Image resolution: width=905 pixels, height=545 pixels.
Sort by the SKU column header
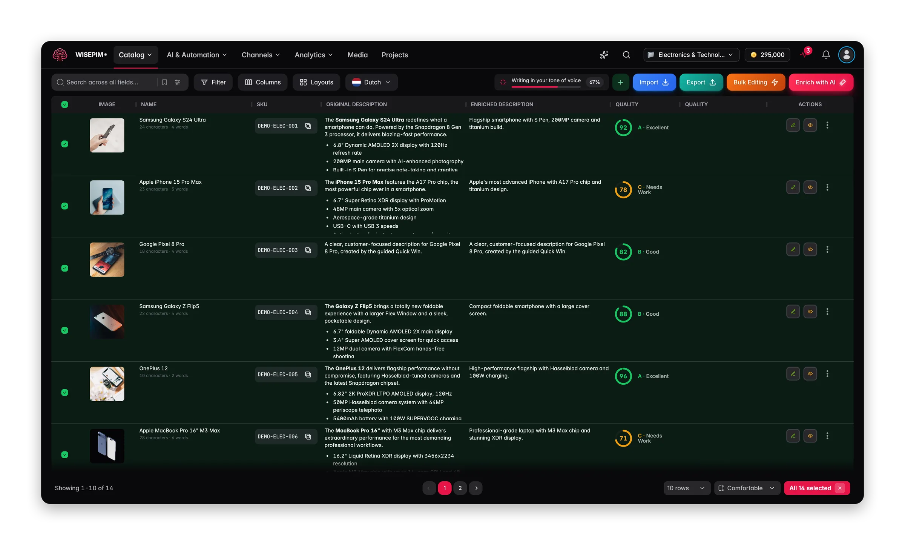tap(262, 104)
